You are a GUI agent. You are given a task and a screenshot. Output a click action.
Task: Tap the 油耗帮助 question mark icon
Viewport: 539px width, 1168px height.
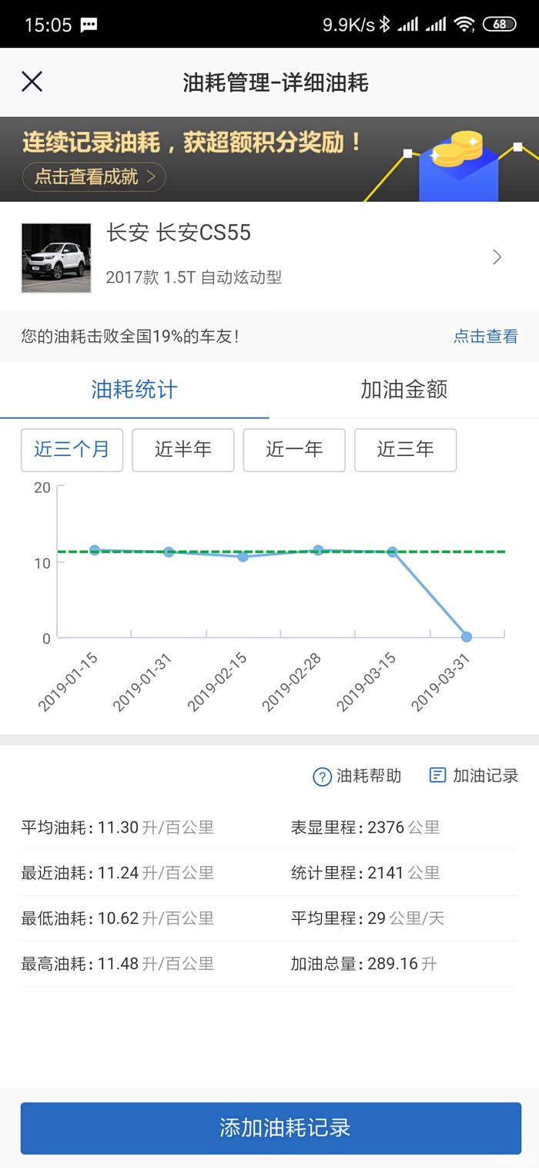pyautogui.click(x=322, y=777)
